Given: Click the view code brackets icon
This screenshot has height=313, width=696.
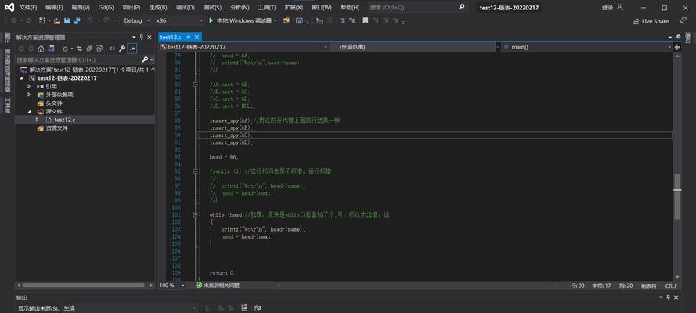Looking at the screenshot, I should [x=112, y=49].
